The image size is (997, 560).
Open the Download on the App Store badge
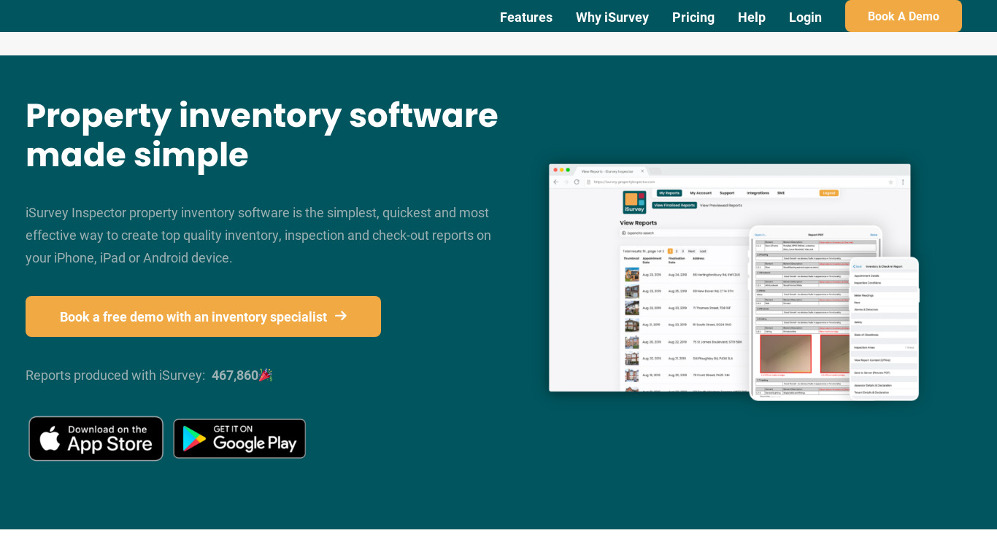click(x=96, y=438)
